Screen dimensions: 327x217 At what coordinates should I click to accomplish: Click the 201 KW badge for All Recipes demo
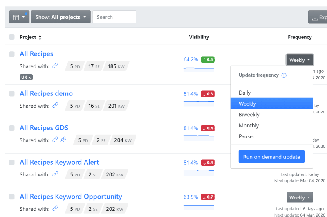pyautogui.click(x=116, y=106)
